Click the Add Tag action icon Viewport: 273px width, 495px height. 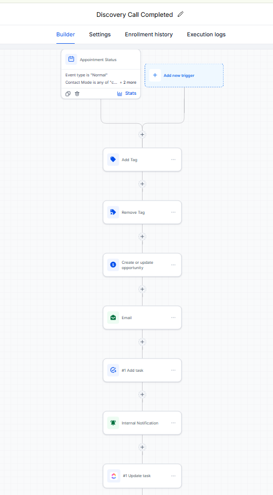(113, 160)
